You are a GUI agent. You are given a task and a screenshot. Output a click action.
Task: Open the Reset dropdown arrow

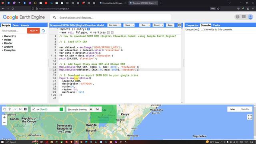click(x=162, y=25)
